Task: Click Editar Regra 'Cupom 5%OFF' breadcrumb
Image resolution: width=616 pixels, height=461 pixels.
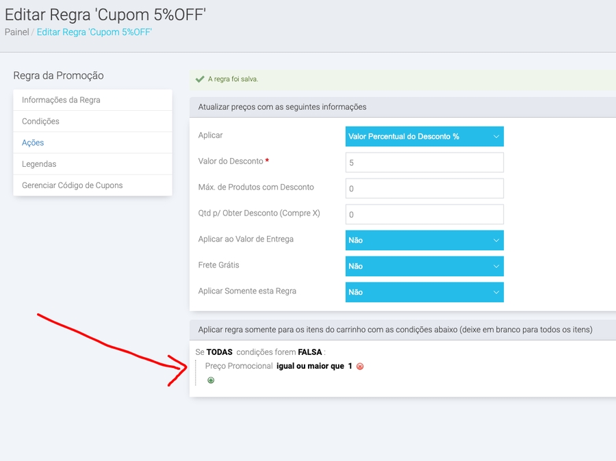Action: 94,32
